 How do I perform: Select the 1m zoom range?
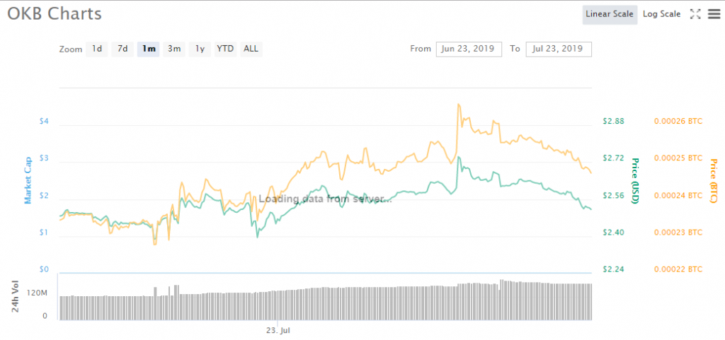[149, 49]
